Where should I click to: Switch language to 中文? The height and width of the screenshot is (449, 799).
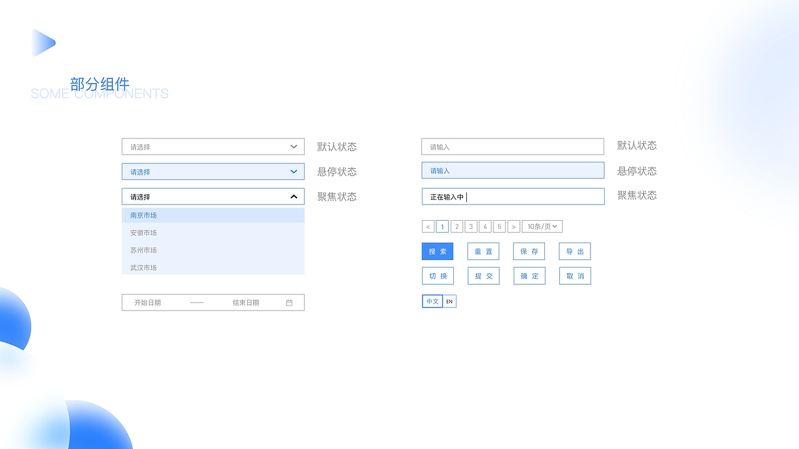pyautogui.click(x=433, y=302)
